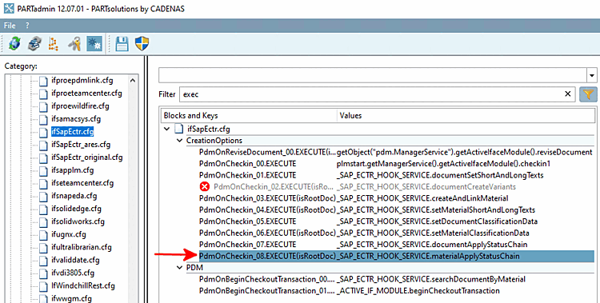Click the orange tree structure toolbar icon

point(54,44)
